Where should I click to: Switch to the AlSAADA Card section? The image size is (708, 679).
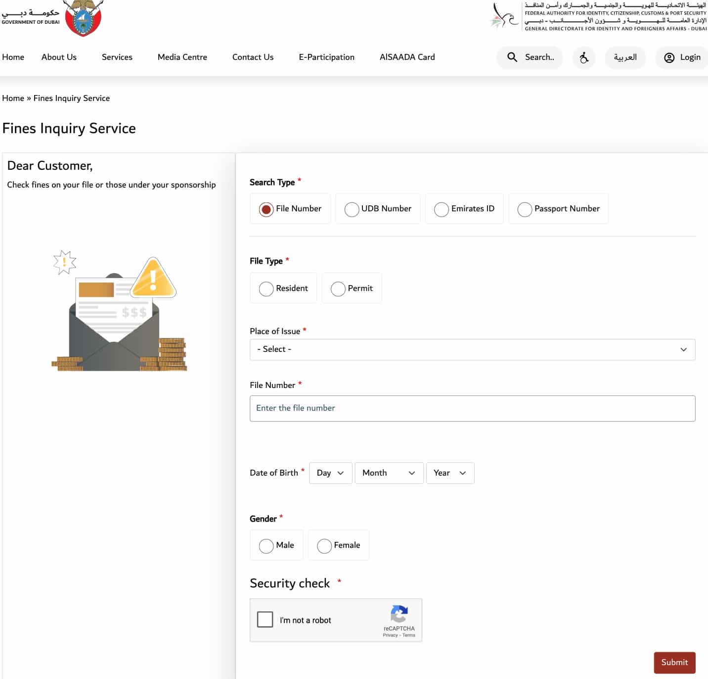click(407, 57)
